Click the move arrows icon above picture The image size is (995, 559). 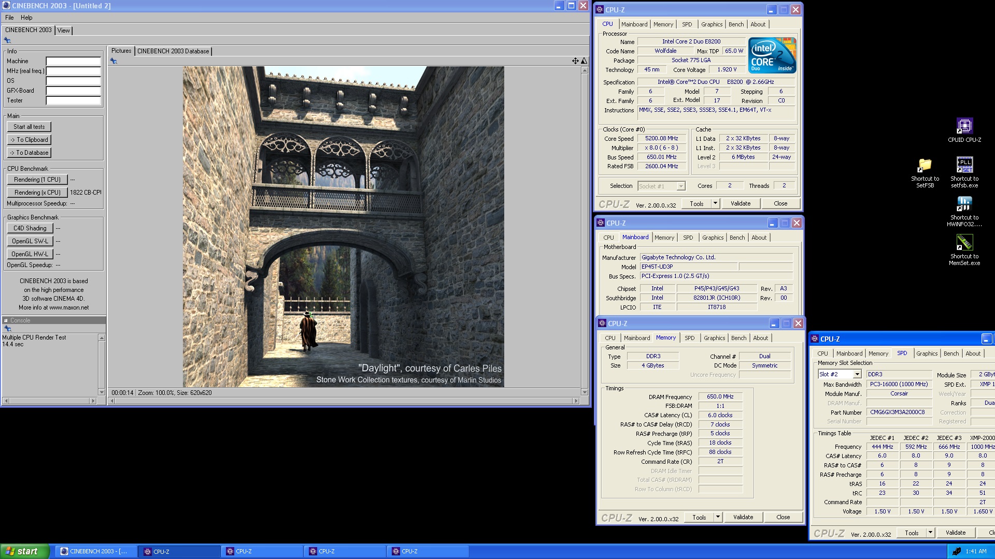[575, 61]
